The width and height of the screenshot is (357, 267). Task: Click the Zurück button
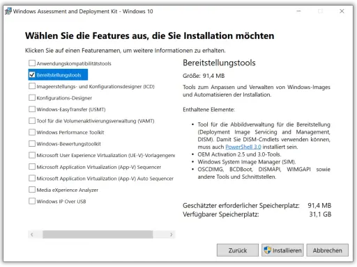tap(238, 250)
